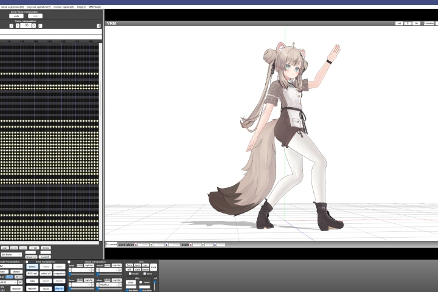Open the mouth morph dropdown
Image resolution: width=438 pixels, height=292 pixels.
pos(109,270)
